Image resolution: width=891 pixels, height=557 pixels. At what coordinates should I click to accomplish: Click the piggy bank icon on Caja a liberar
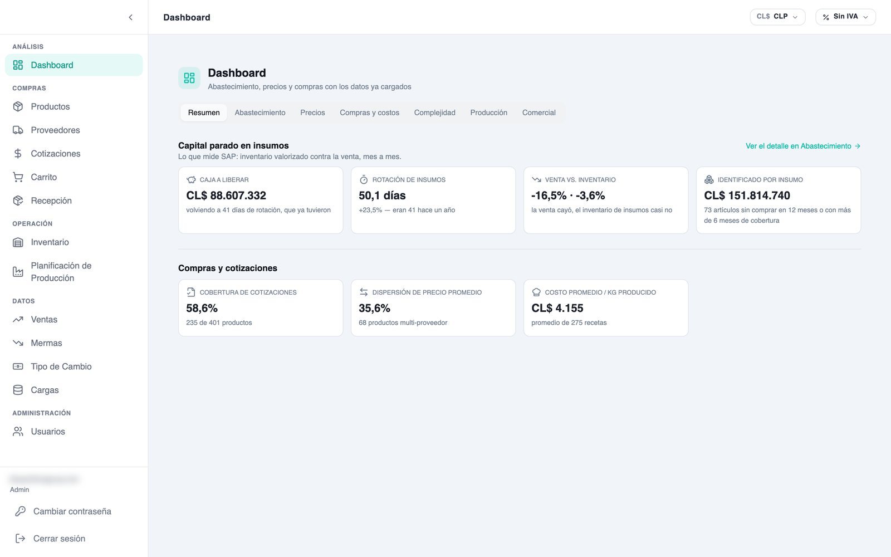(x=191, y=180)
